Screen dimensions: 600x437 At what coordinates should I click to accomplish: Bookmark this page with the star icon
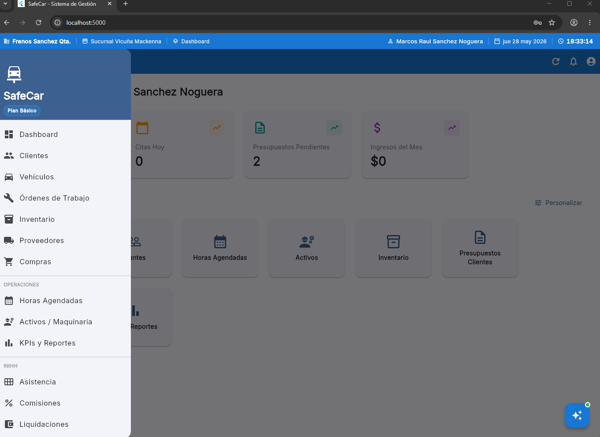(x=552, y=23)
